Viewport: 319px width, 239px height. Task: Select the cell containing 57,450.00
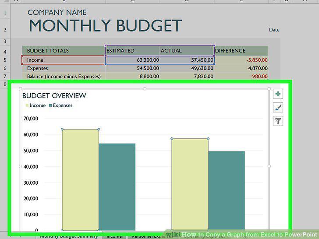pos(187,60)
